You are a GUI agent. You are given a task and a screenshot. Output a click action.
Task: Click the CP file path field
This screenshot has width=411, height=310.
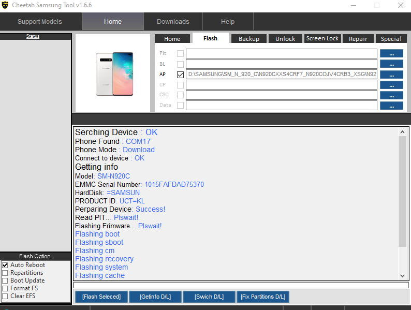tap(282, 85)
